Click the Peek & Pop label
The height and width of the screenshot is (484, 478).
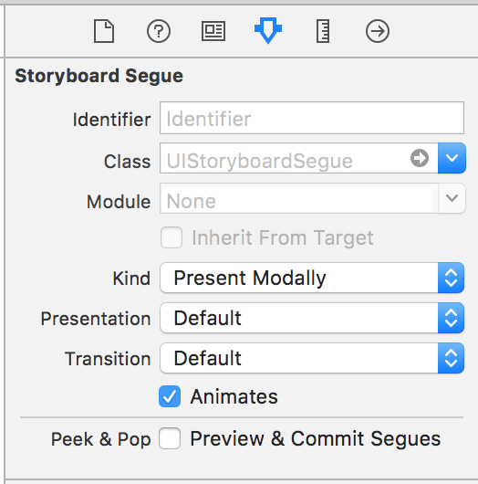point(101,439)
